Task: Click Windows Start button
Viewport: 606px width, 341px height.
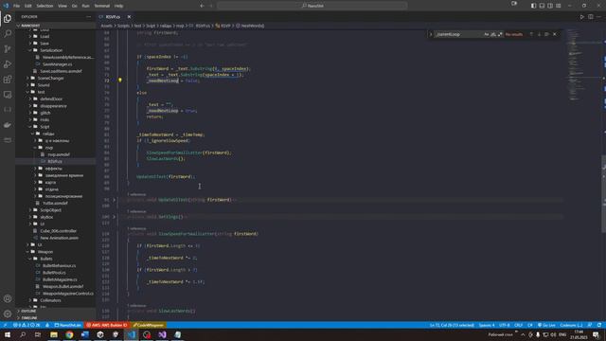Action: [x=8, y=334]
